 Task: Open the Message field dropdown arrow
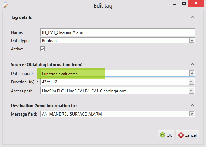pos(192,114)
